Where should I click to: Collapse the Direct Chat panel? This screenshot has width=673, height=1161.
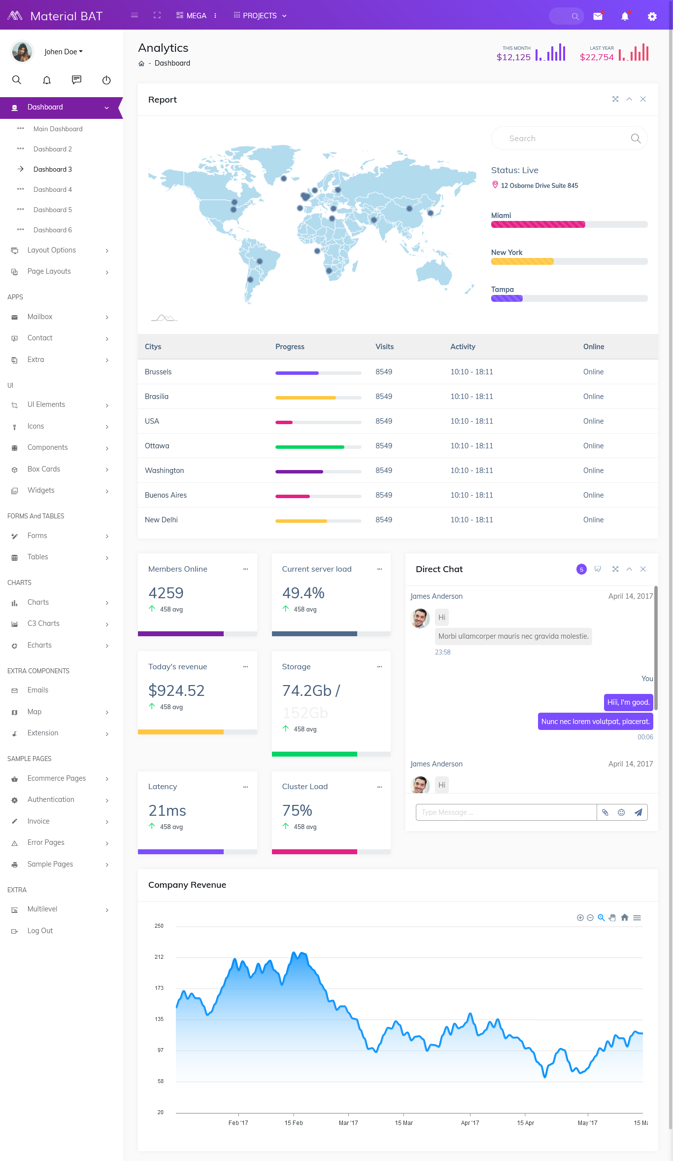tap(629, 569)
